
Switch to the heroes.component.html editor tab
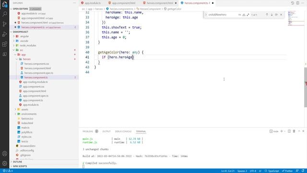point(160,3)
